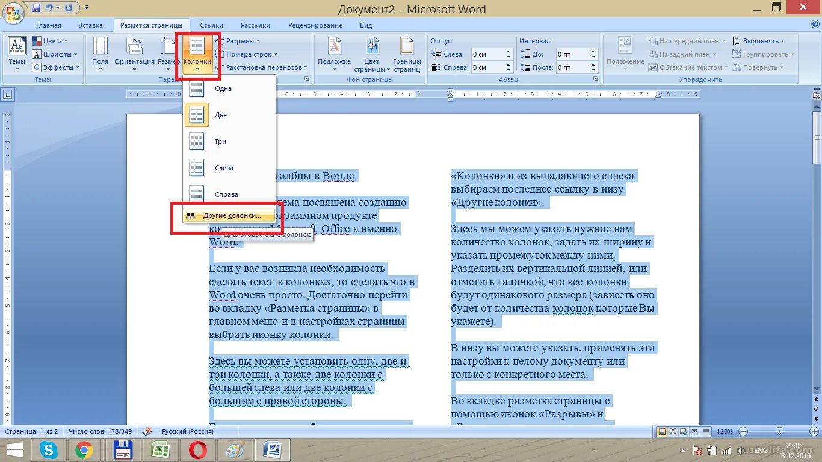Open the Цвет страницы page color menu
The width and height of the screenshot is (822, 462).
point(372,54)
